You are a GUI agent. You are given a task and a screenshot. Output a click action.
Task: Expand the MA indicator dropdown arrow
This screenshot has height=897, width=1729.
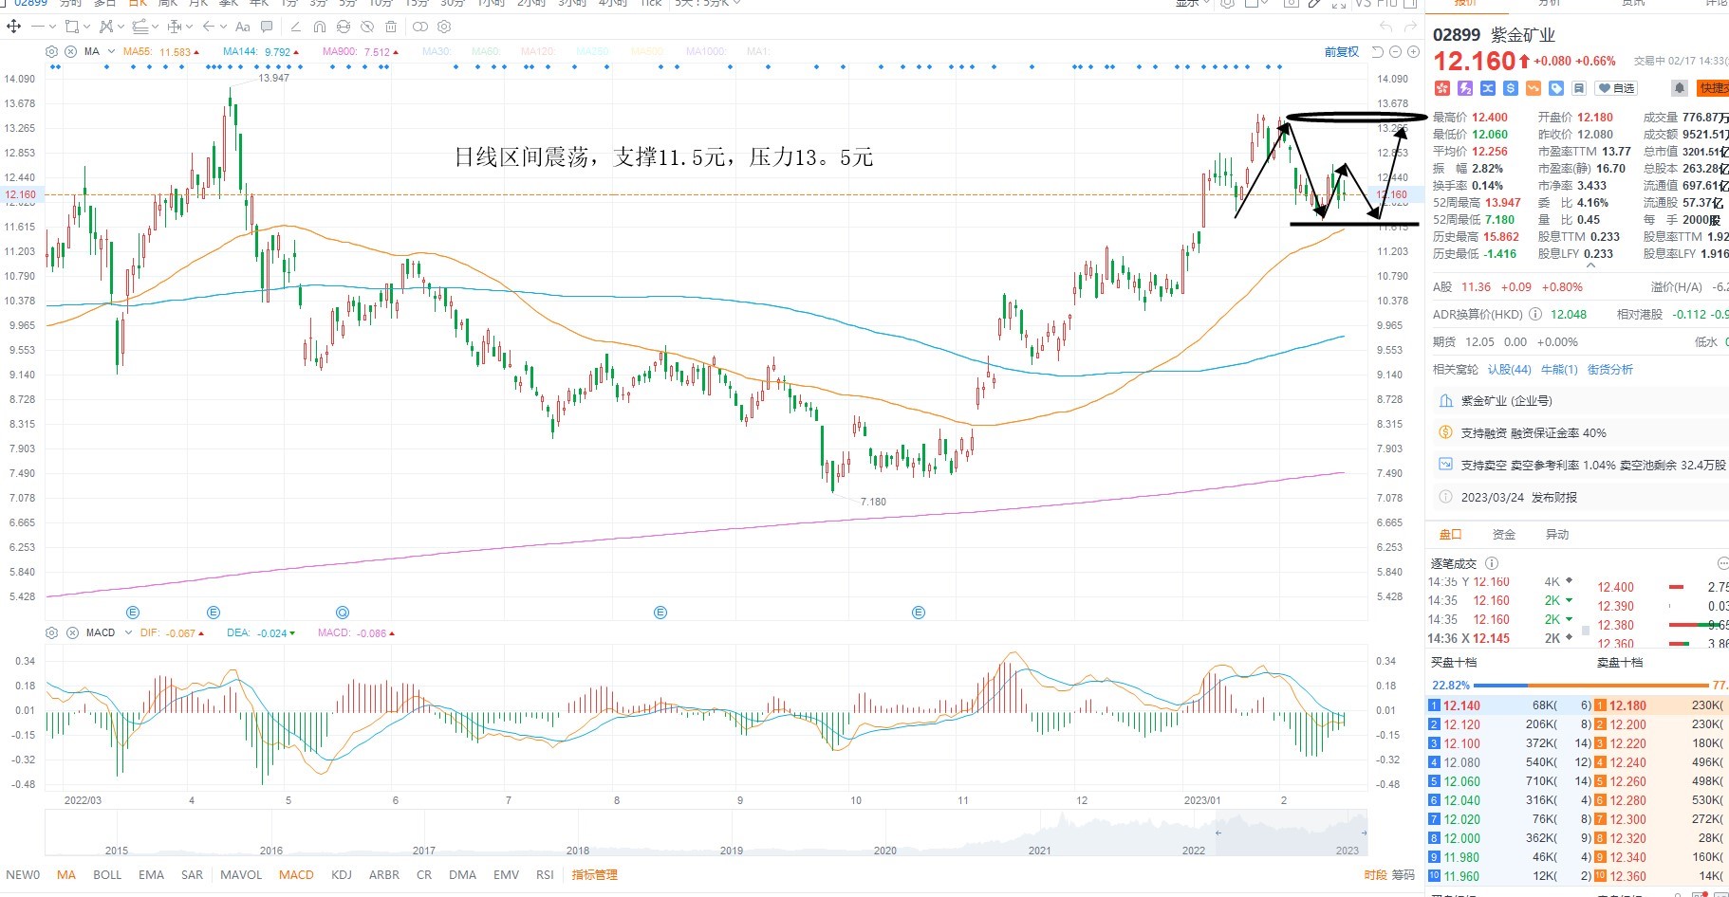click(x=111, y=51)
